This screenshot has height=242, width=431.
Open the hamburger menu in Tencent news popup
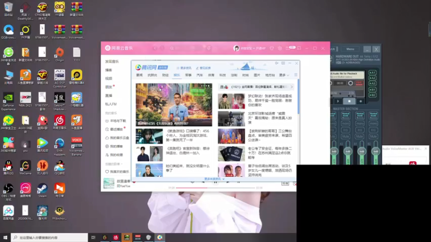pos(296,75)
